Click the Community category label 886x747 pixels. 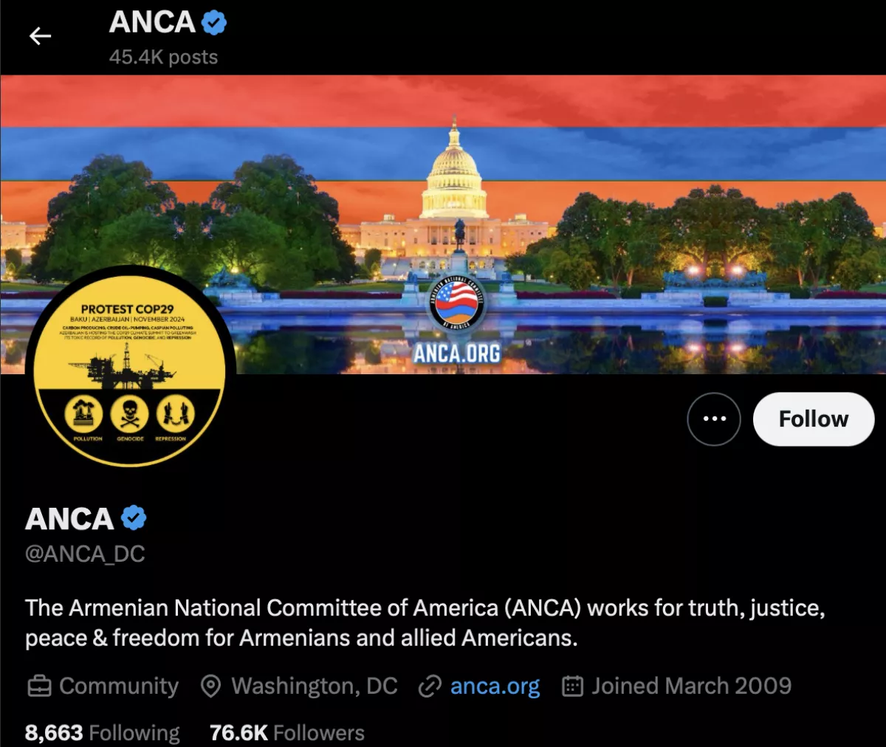[x=119, y=686]
